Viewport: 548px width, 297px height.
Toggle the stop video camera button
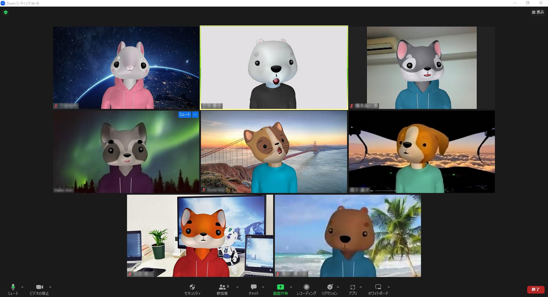39,287
